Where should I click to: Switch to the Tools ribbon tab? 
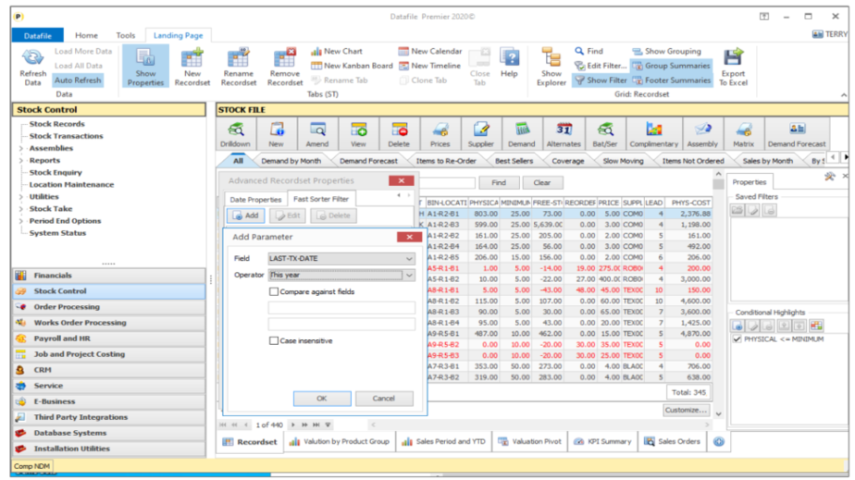126,35
